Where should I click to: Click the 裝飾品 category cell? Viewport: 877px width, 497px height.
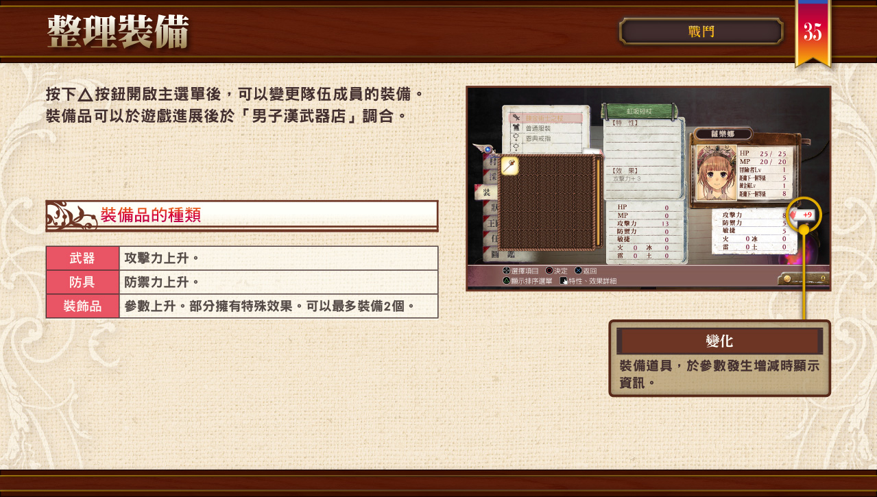83,306
